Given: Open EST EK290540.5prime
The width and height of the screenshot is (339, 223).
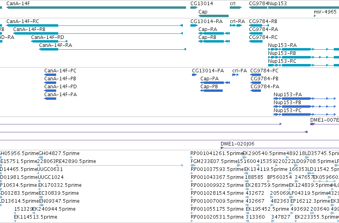Looking at the screenshot, I should point(244,157).
